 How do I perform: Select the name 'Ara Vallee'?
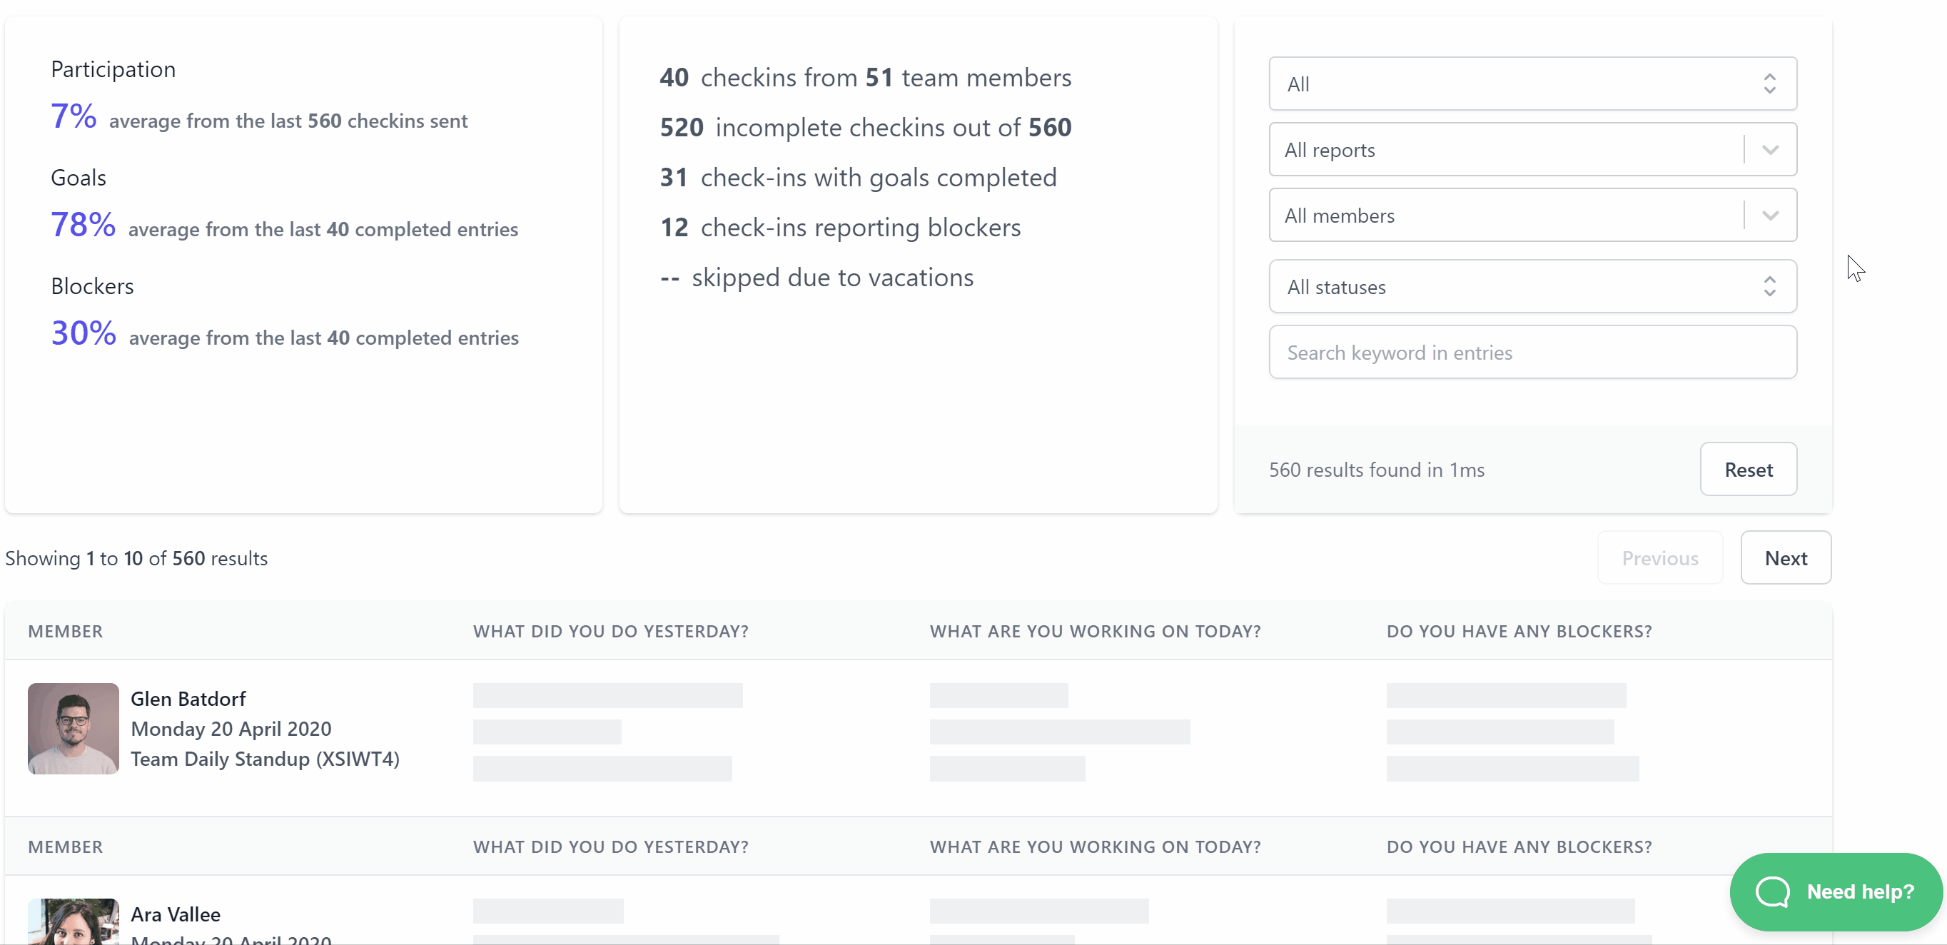(x=176, y=914)
